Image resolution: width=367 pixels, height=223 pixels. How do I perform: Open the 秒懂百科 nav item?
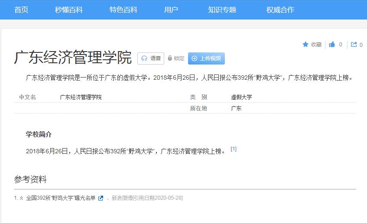69,10
